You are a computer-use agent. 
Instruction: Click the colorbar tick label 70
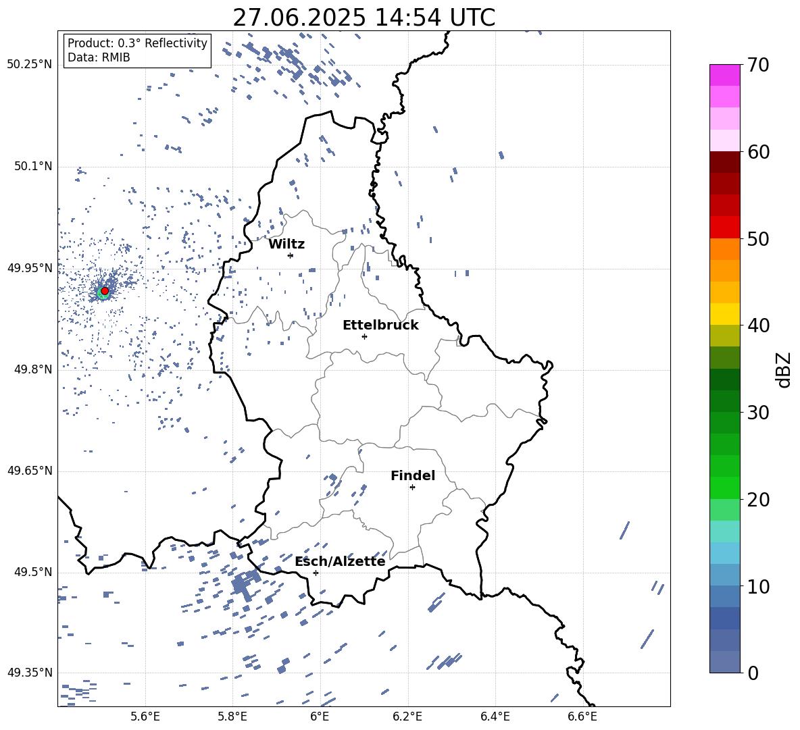[x=758, y=65]
